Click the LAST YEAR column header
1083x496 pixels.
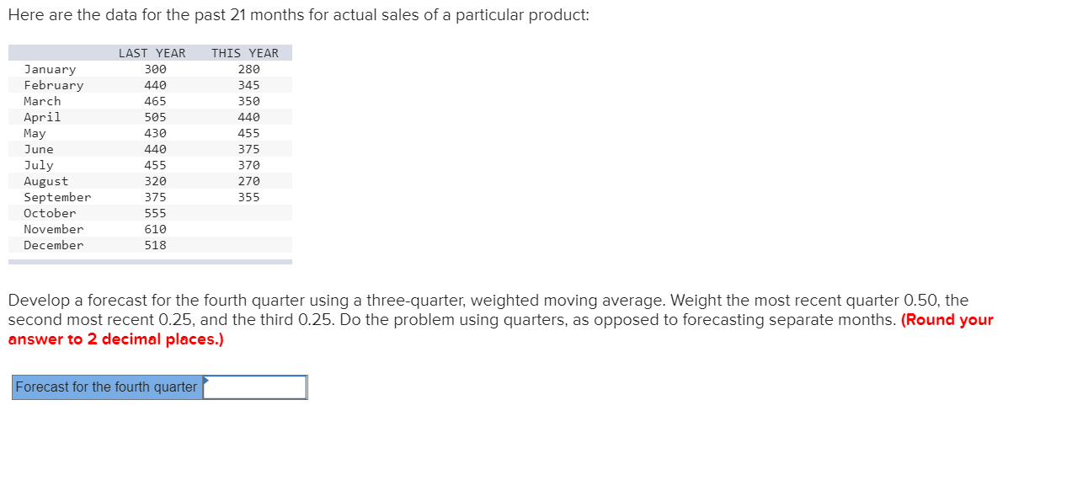(152, 53)
